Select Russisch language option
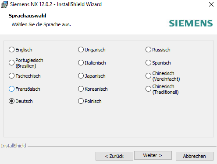This screenshot has width=217, height=164. click(148, 50)
